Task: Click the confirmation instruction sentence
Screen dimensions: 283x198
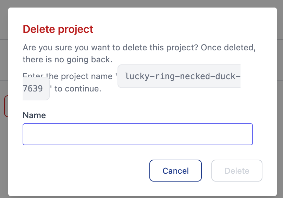Action: coord(69,76)
